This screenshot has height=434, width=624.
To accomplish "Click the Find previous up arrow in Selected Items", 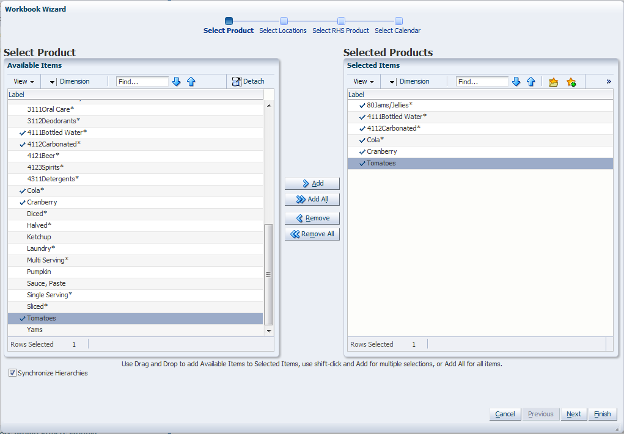I will pyautogui.click(x=531, y=81).
